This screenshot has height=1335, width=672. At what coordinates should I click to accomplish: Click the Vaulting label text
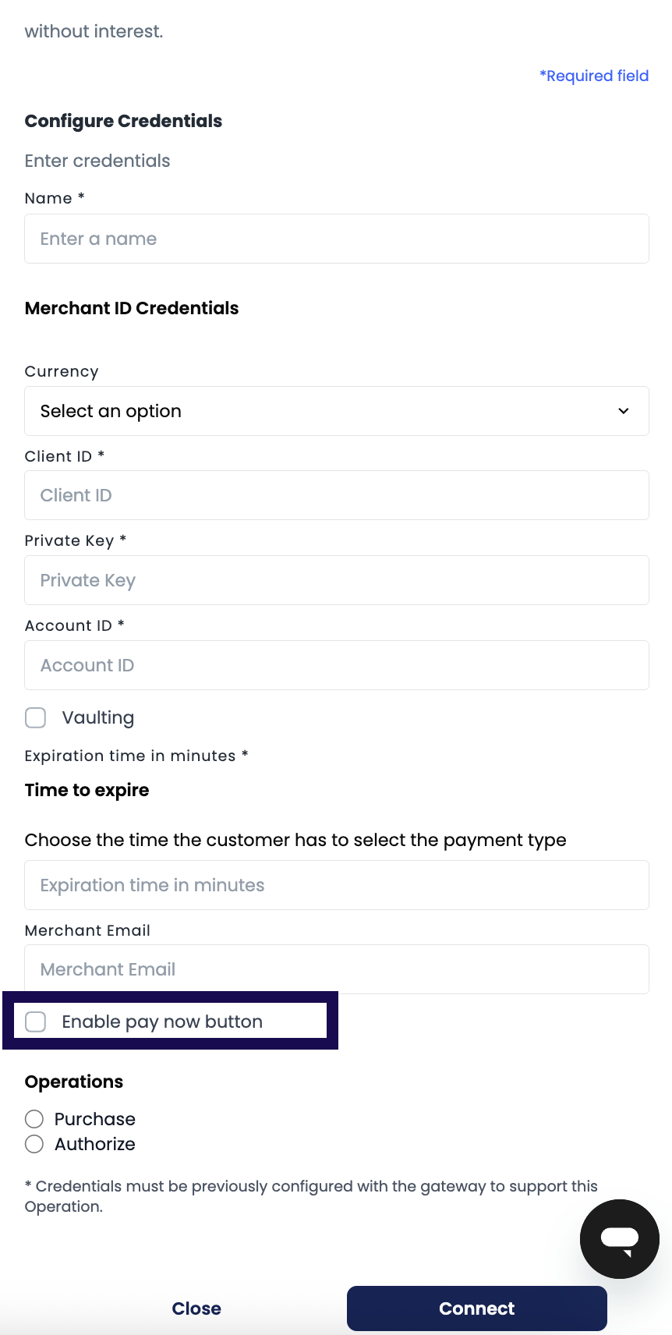(98, 717)
